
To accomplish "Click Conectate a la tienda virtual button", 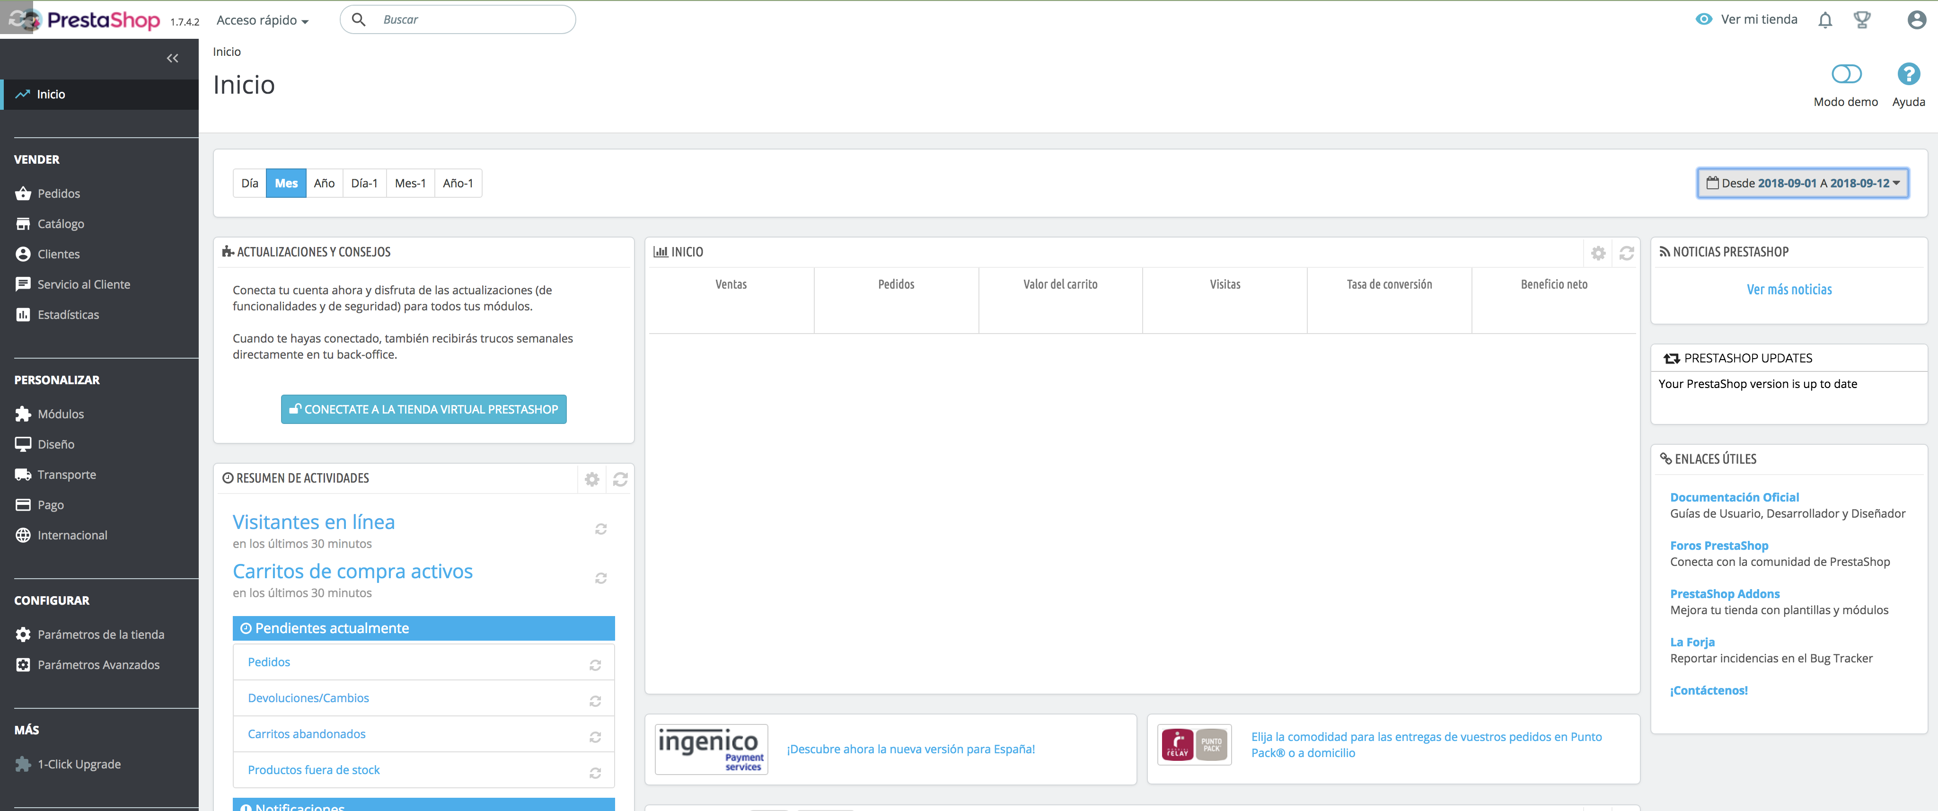I will pyautogui.click(x=423, y=409).
